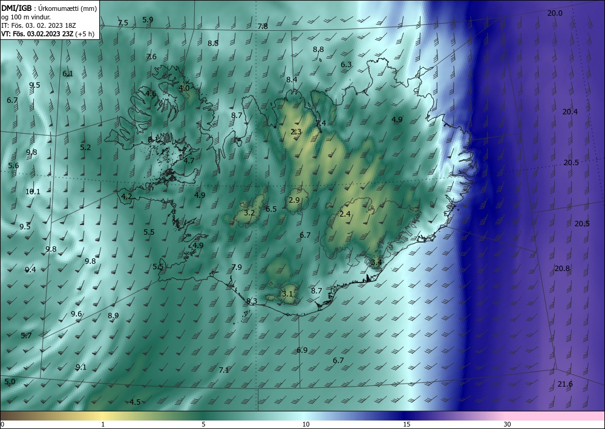Click the '1' label on the color scale

tap(103, 425)
